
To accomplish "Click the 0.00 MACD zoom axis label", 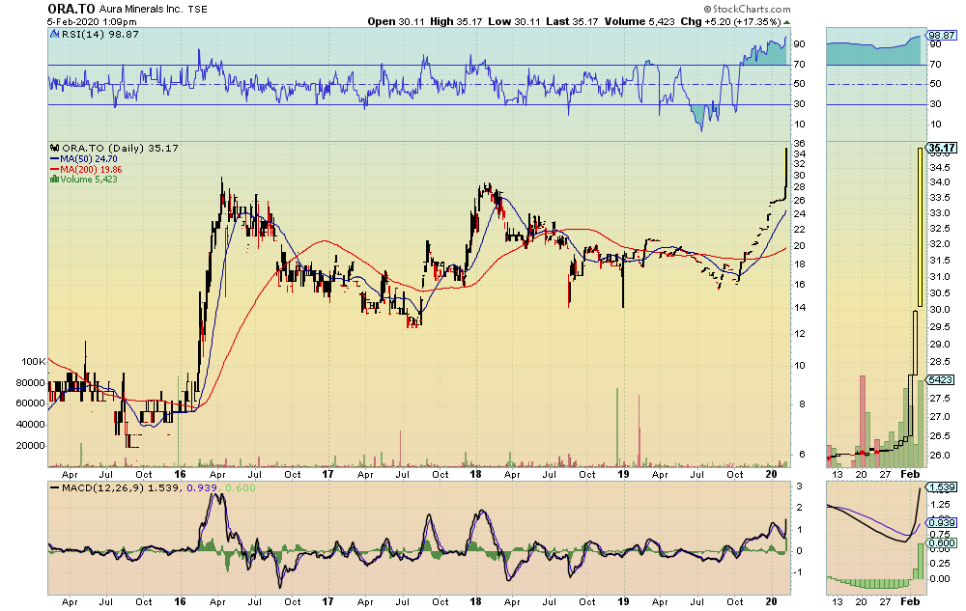I will [939, 578].
